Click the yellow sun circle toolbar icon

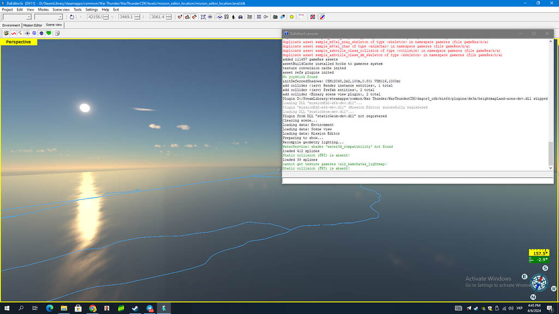[292, 17]
